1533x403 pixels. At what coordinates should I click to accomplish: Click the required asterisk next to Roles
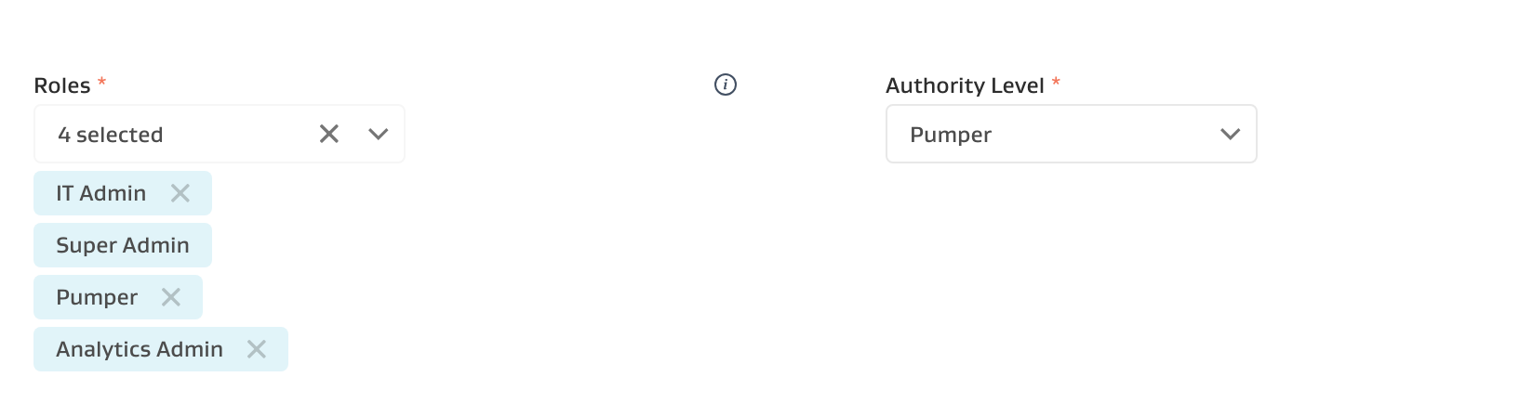pos(102,83)
